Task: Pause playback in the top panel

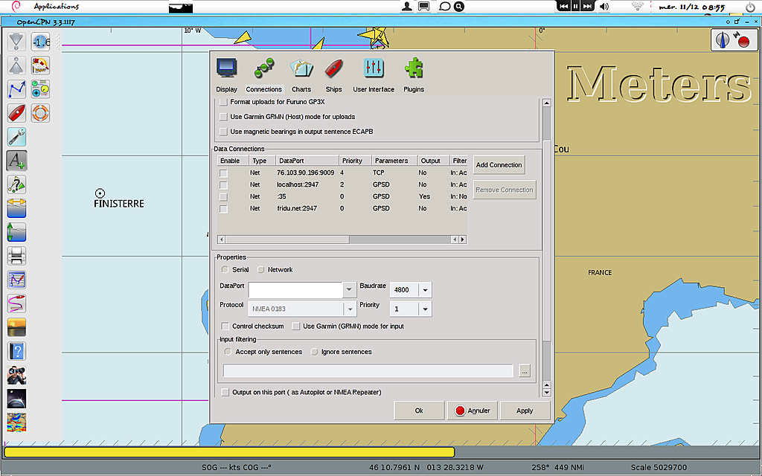Action: click(x=575, y=6)
